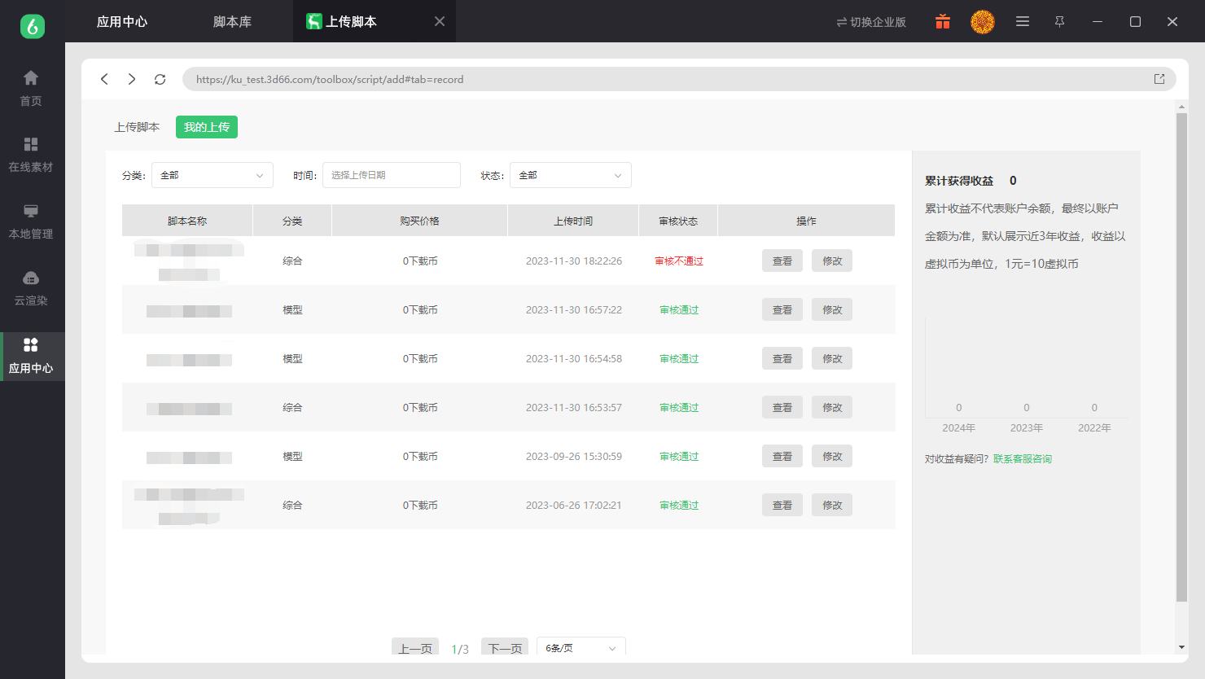Click 修改 for 16:53:57 row
The width and height of the screenshot is (1205, 679).
click(832, 407)
